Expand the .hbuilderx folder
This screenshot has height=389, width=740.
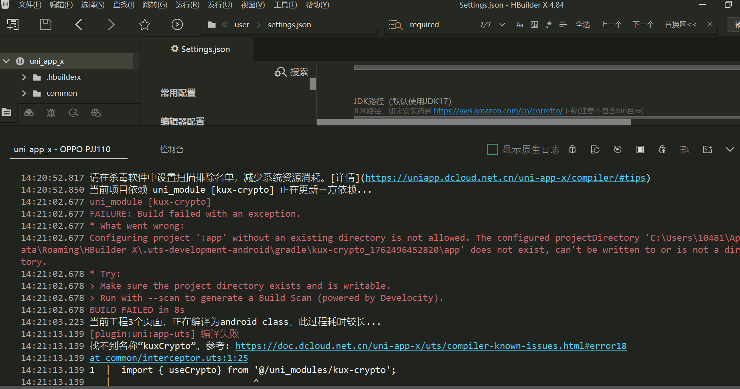point(24,77)
